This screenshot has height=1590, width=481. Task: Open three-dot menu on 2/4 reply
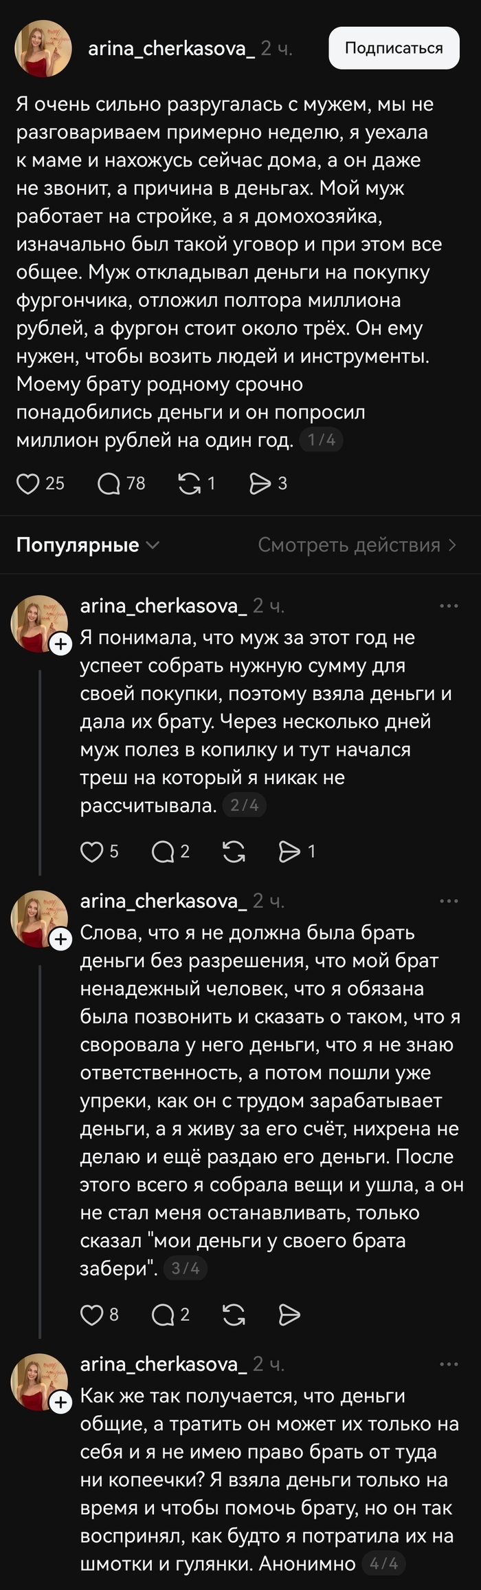[x=449, y=606]
